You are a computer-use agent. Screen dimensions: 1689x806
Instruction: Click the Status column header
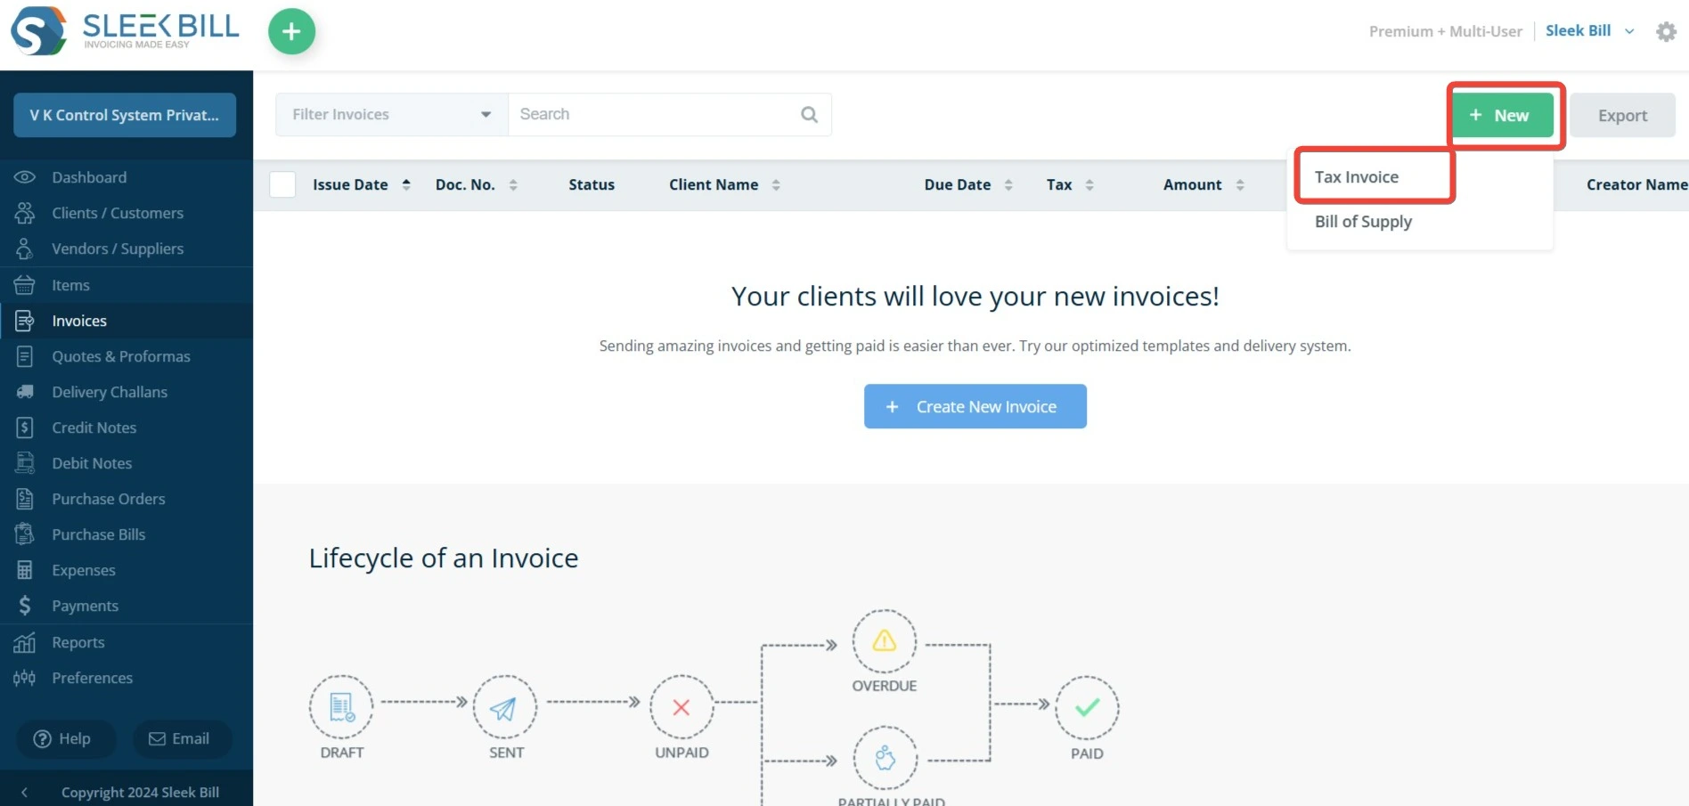592,184
